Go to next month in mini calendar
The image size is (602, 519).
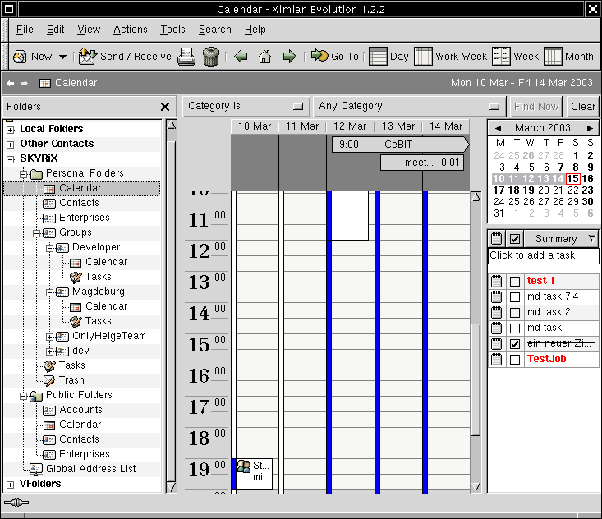pyautogui.click(x=590, y=128)
